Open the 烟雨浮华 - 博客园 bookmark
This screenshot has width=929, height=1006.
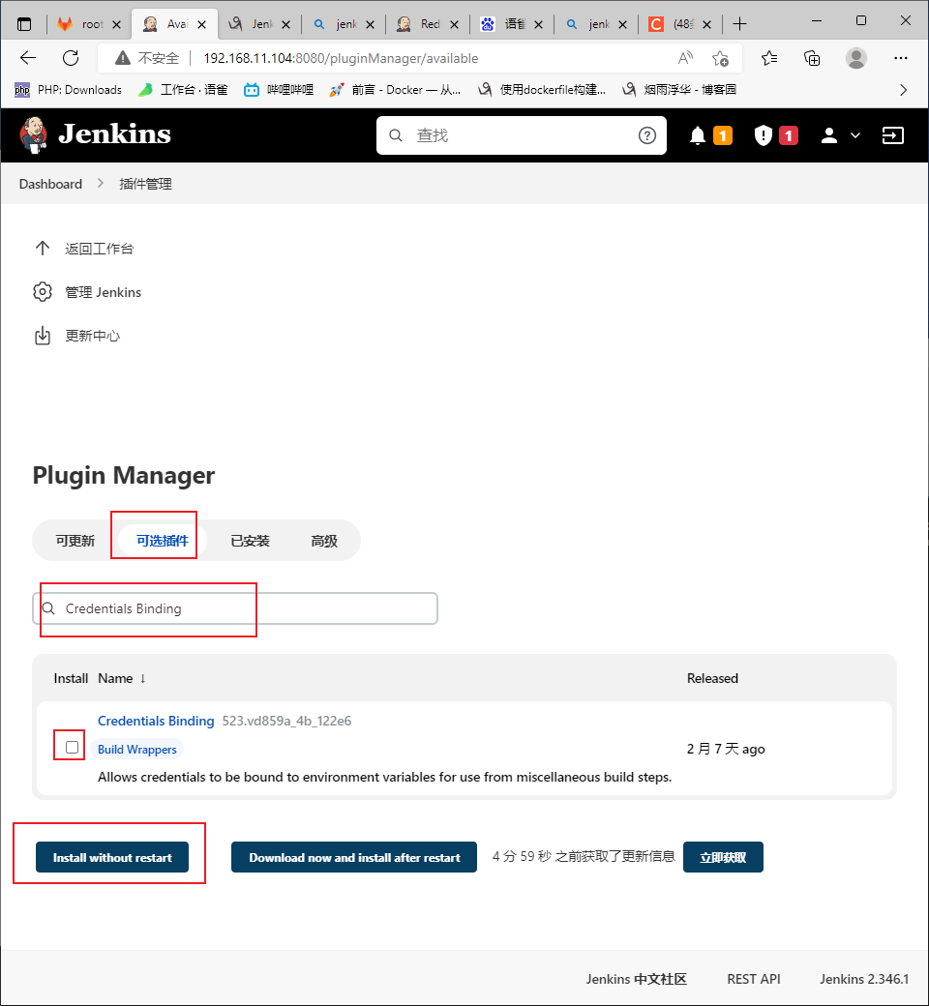click(x=679, y=90)
